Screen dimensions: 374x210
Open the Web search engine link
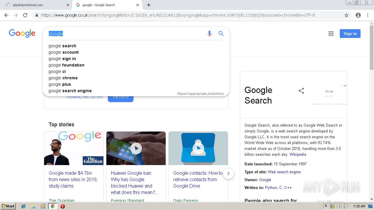pos(284,172)
